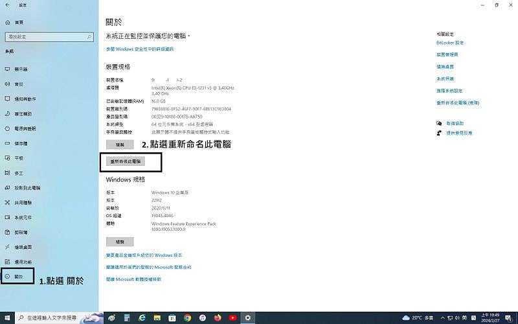Open the Windows Start menu

tap(7, 318)
